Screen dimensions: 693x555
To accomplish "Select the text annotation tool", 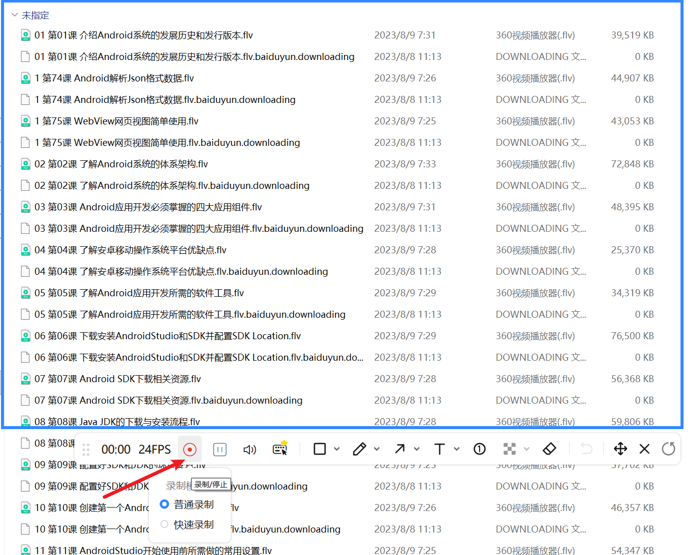I will coord(440,449).
